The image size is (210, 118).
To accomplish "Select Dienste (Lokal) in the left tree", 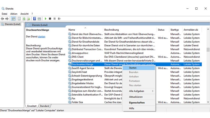I will click(13, 24).
